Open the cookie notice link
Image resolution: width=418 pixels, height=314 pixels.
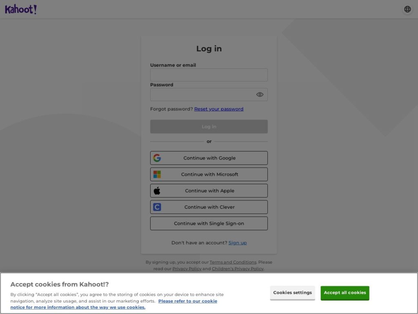tap(188, 301)
